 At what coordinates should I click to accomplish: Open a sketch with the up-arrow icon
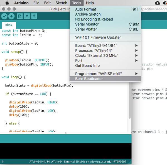pyautogui.click(x=27, y=16)
